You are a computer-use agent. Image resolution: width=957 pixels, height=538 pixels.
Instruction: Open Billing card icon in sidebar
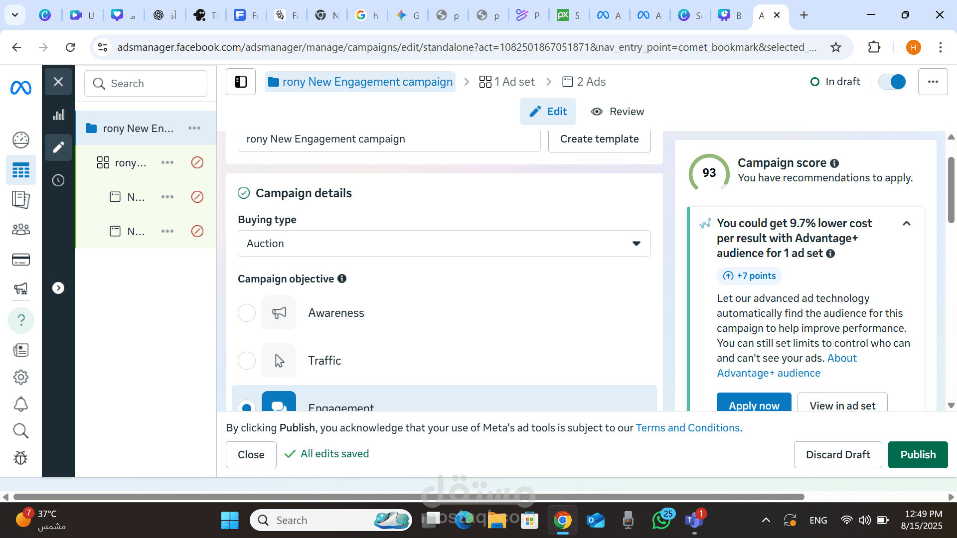pos(21,260)
